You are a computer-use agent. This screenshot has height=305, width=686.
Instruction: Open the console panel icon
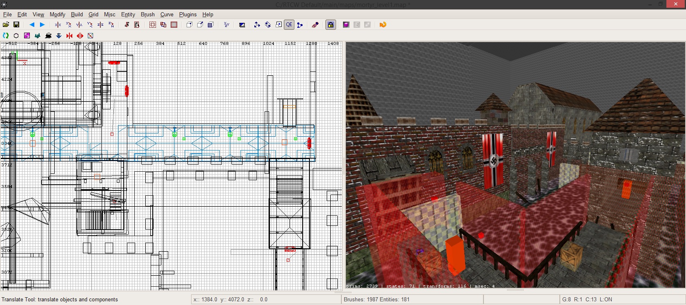[357, 25]
